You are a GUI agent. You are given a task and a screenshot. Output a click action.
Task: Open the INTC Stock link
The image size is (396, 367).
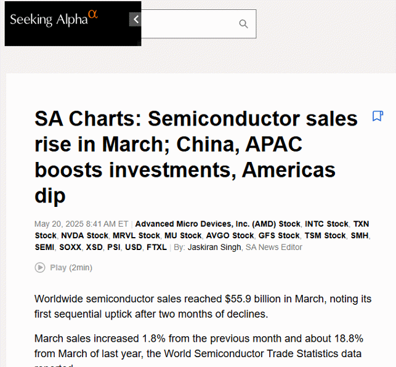coord(326,224)
